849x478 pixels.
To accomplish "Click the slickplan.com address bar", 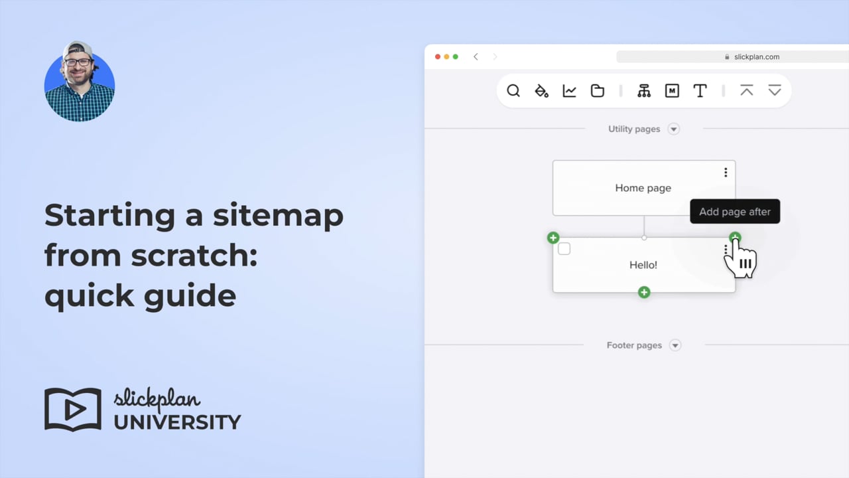I will pyautogui.click(x=732, y=57).
